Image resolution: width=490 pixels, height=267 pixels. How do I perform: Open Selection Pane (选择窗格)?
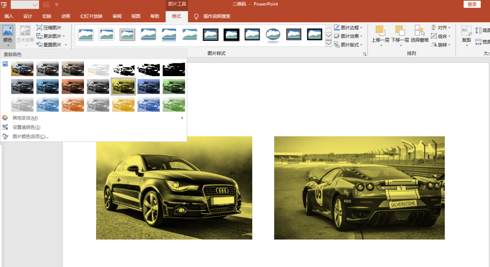pyautogui.click(x=419, y=32)
